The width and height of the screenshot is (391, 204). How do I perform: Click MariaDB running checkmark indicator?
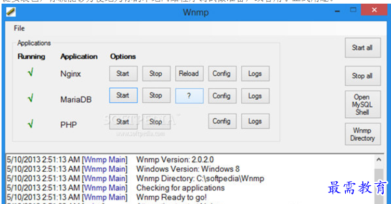pos(31,98)
